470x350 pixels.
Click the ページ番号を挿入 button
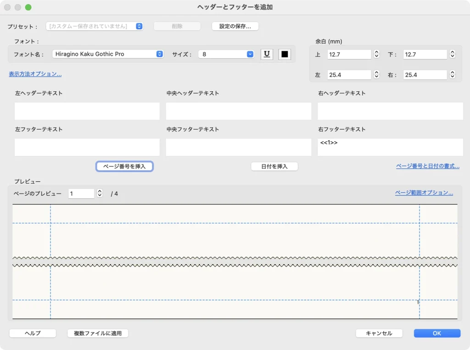(124, 167)
